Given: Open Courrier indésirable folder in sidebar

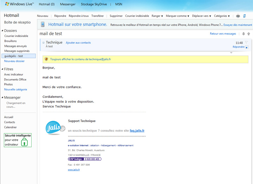Looking at the screenshot, I should pyautogui.click(x=16, y=36).
